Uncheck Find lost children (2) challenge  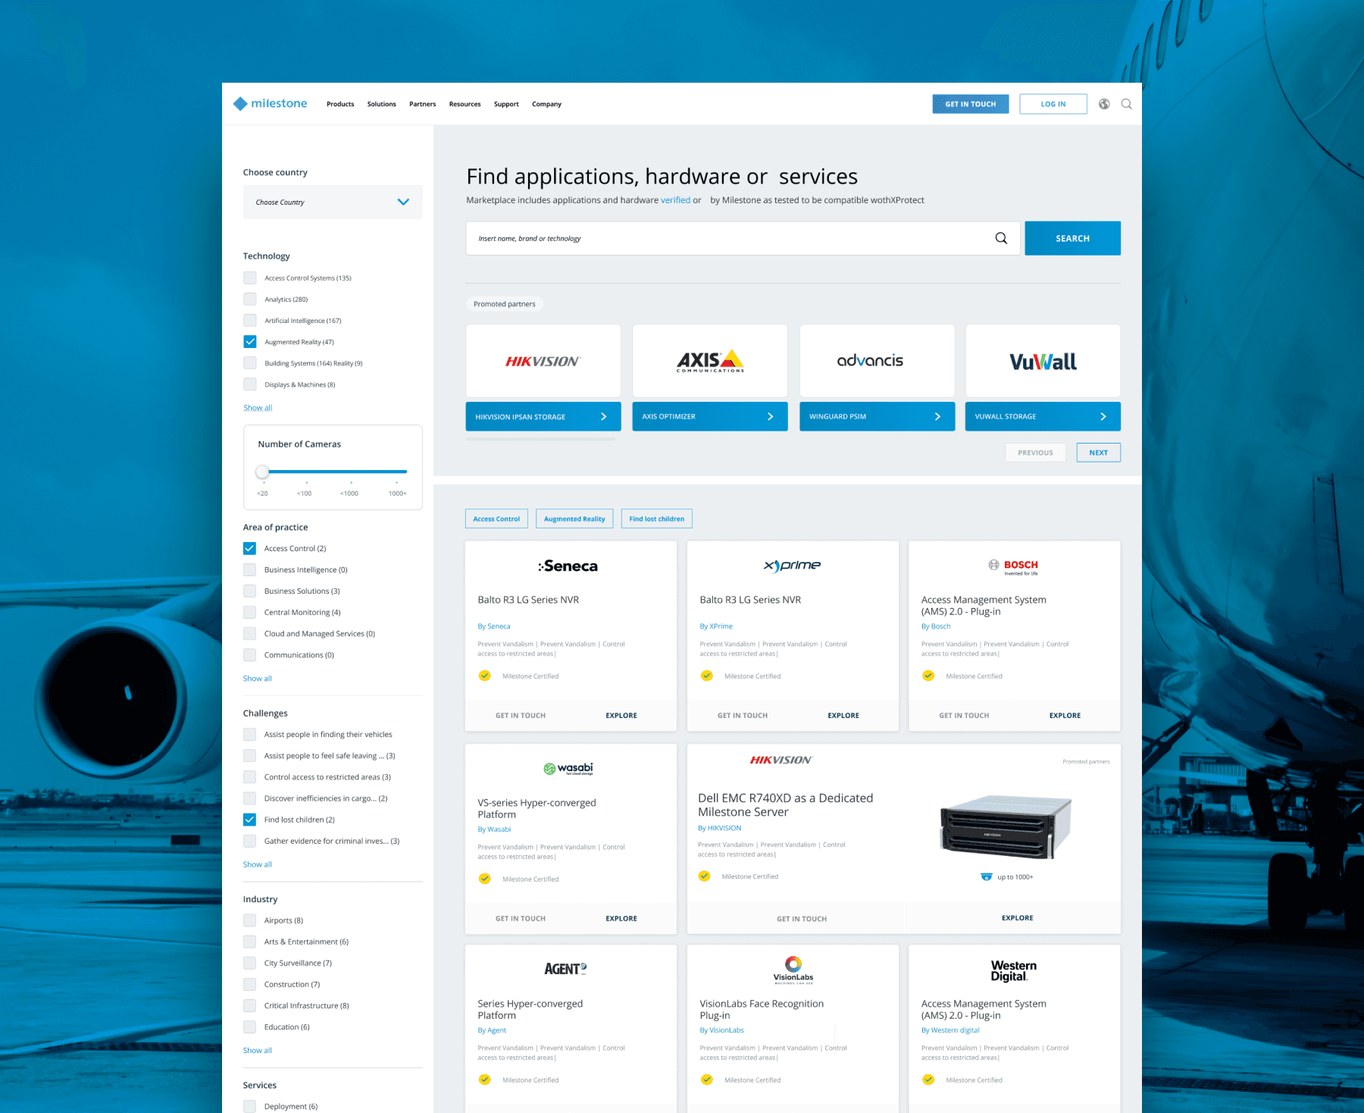(x=249, y=820)
